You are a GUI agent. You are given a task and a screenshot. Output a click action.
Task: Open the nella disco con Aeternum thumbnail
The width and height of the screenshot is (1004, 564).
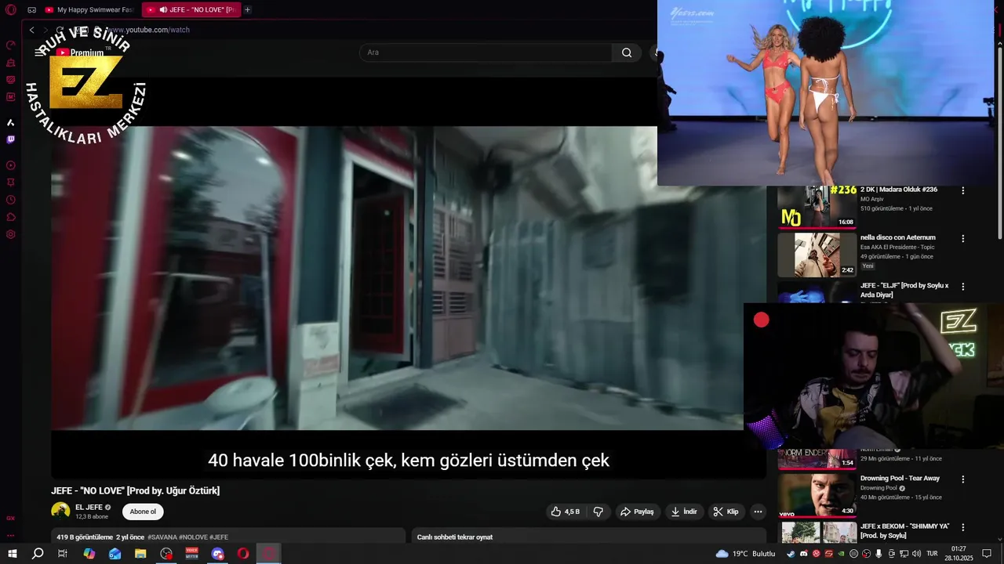pos(817,255)
